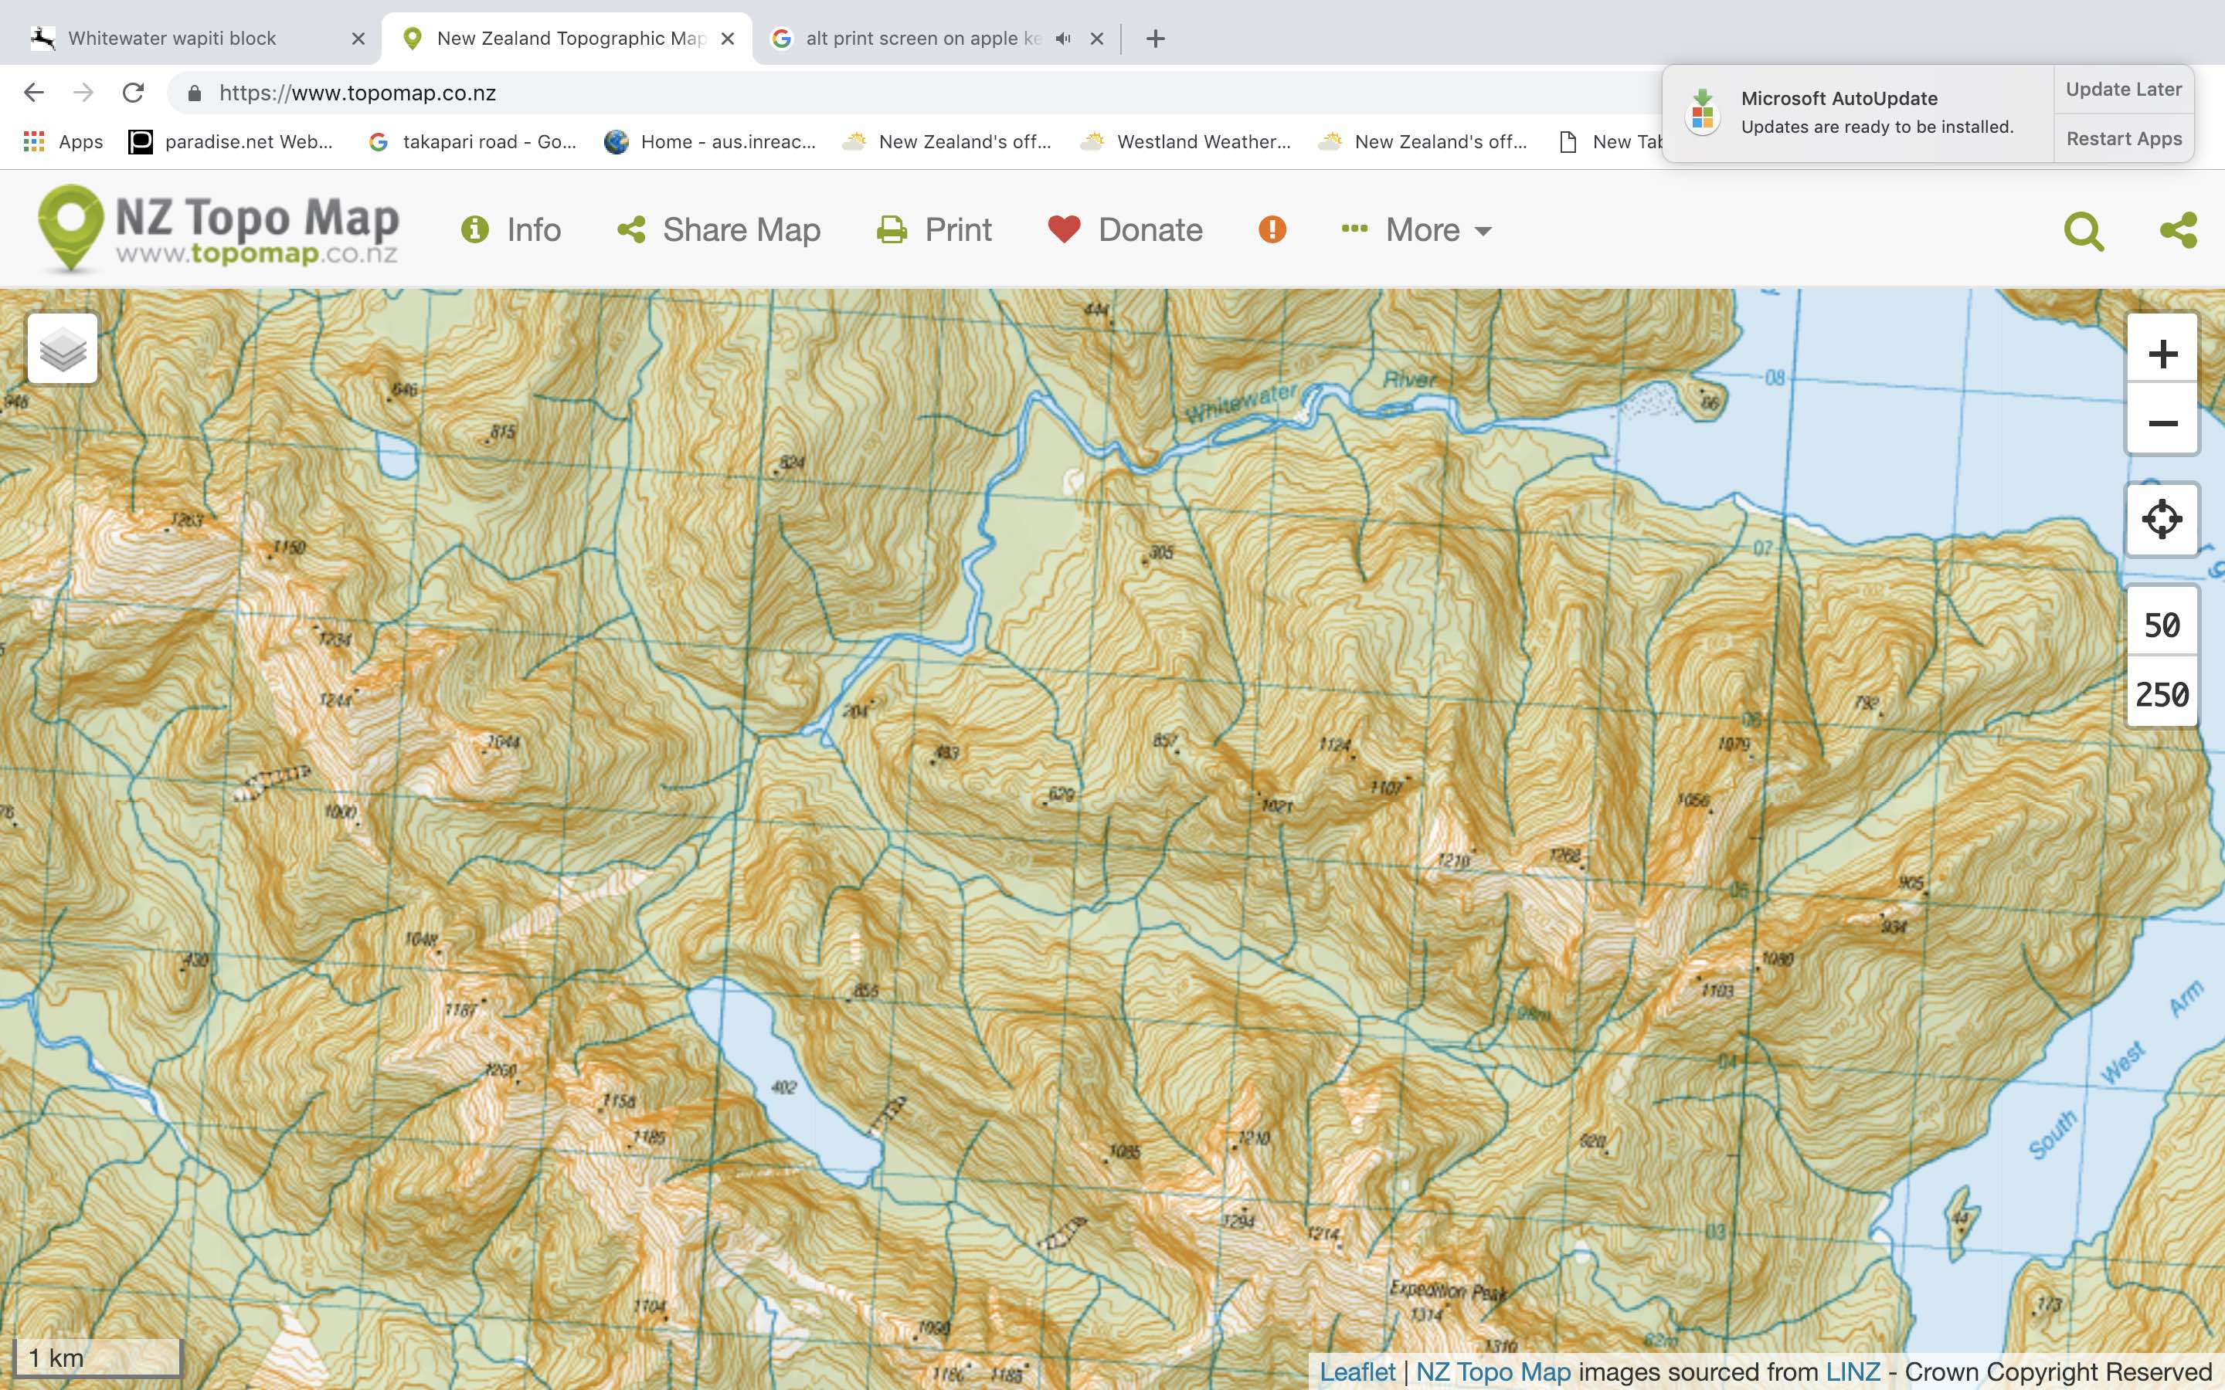This screenshot has height=1390, width=2225.
Task: Expand the More dropdown menu
Action: point(1416,229)
